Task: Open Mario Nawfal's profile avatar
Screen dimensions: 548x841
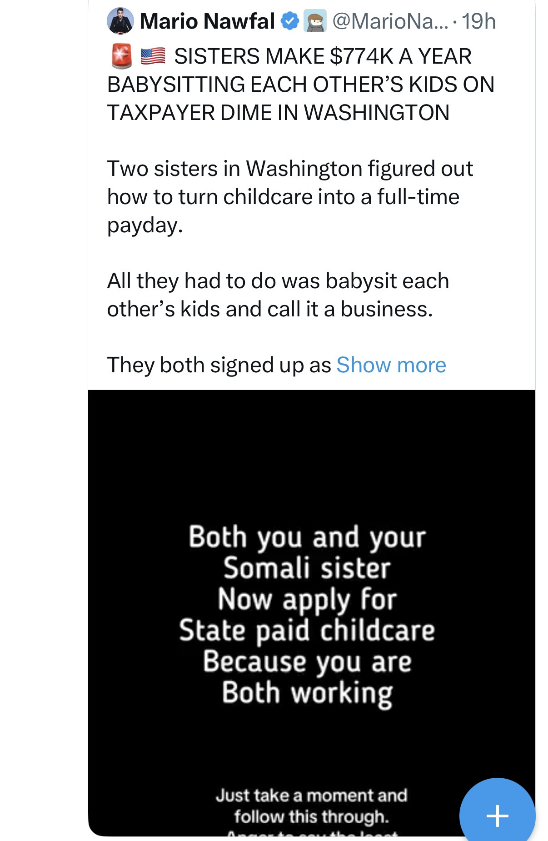Action: [120, 21]
